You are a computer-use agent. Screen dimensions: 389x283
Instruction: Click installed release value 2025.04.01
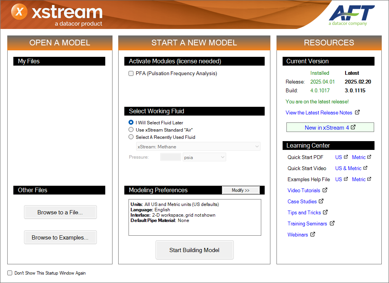[x=322, y=82]
